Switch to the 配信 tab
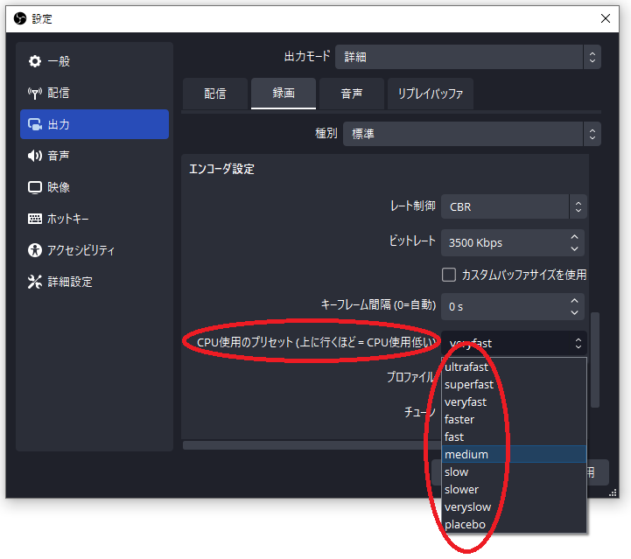 tap(215, 94)
